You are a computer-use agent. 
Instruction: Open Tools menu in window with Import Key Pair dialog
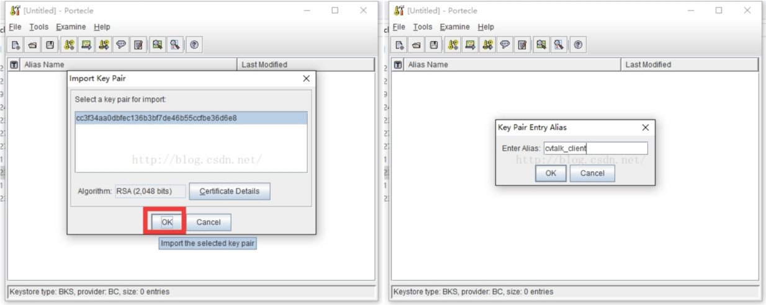(x=38, y=27)
